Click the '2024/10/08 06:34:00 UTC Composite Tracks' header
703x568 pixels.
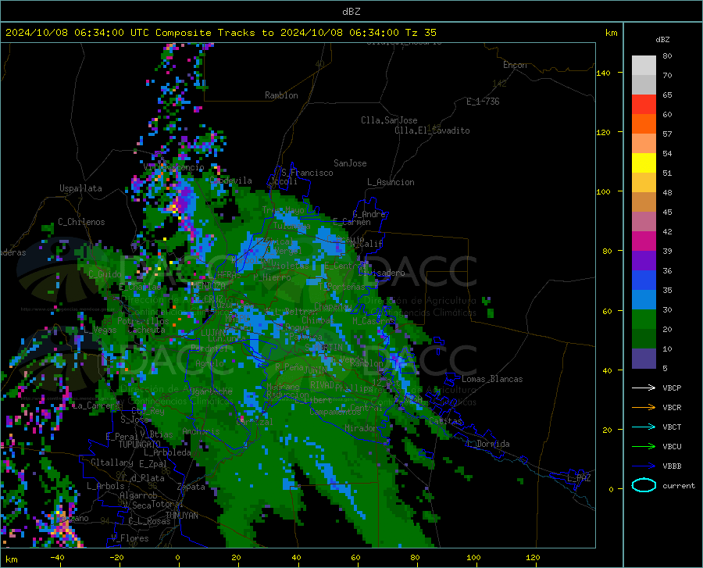click(x=136, y=33)
